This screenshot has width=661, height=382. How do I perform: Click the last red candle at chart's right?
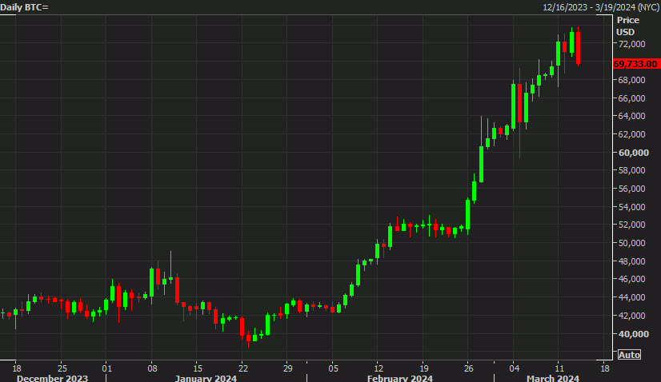click(577, 48)
